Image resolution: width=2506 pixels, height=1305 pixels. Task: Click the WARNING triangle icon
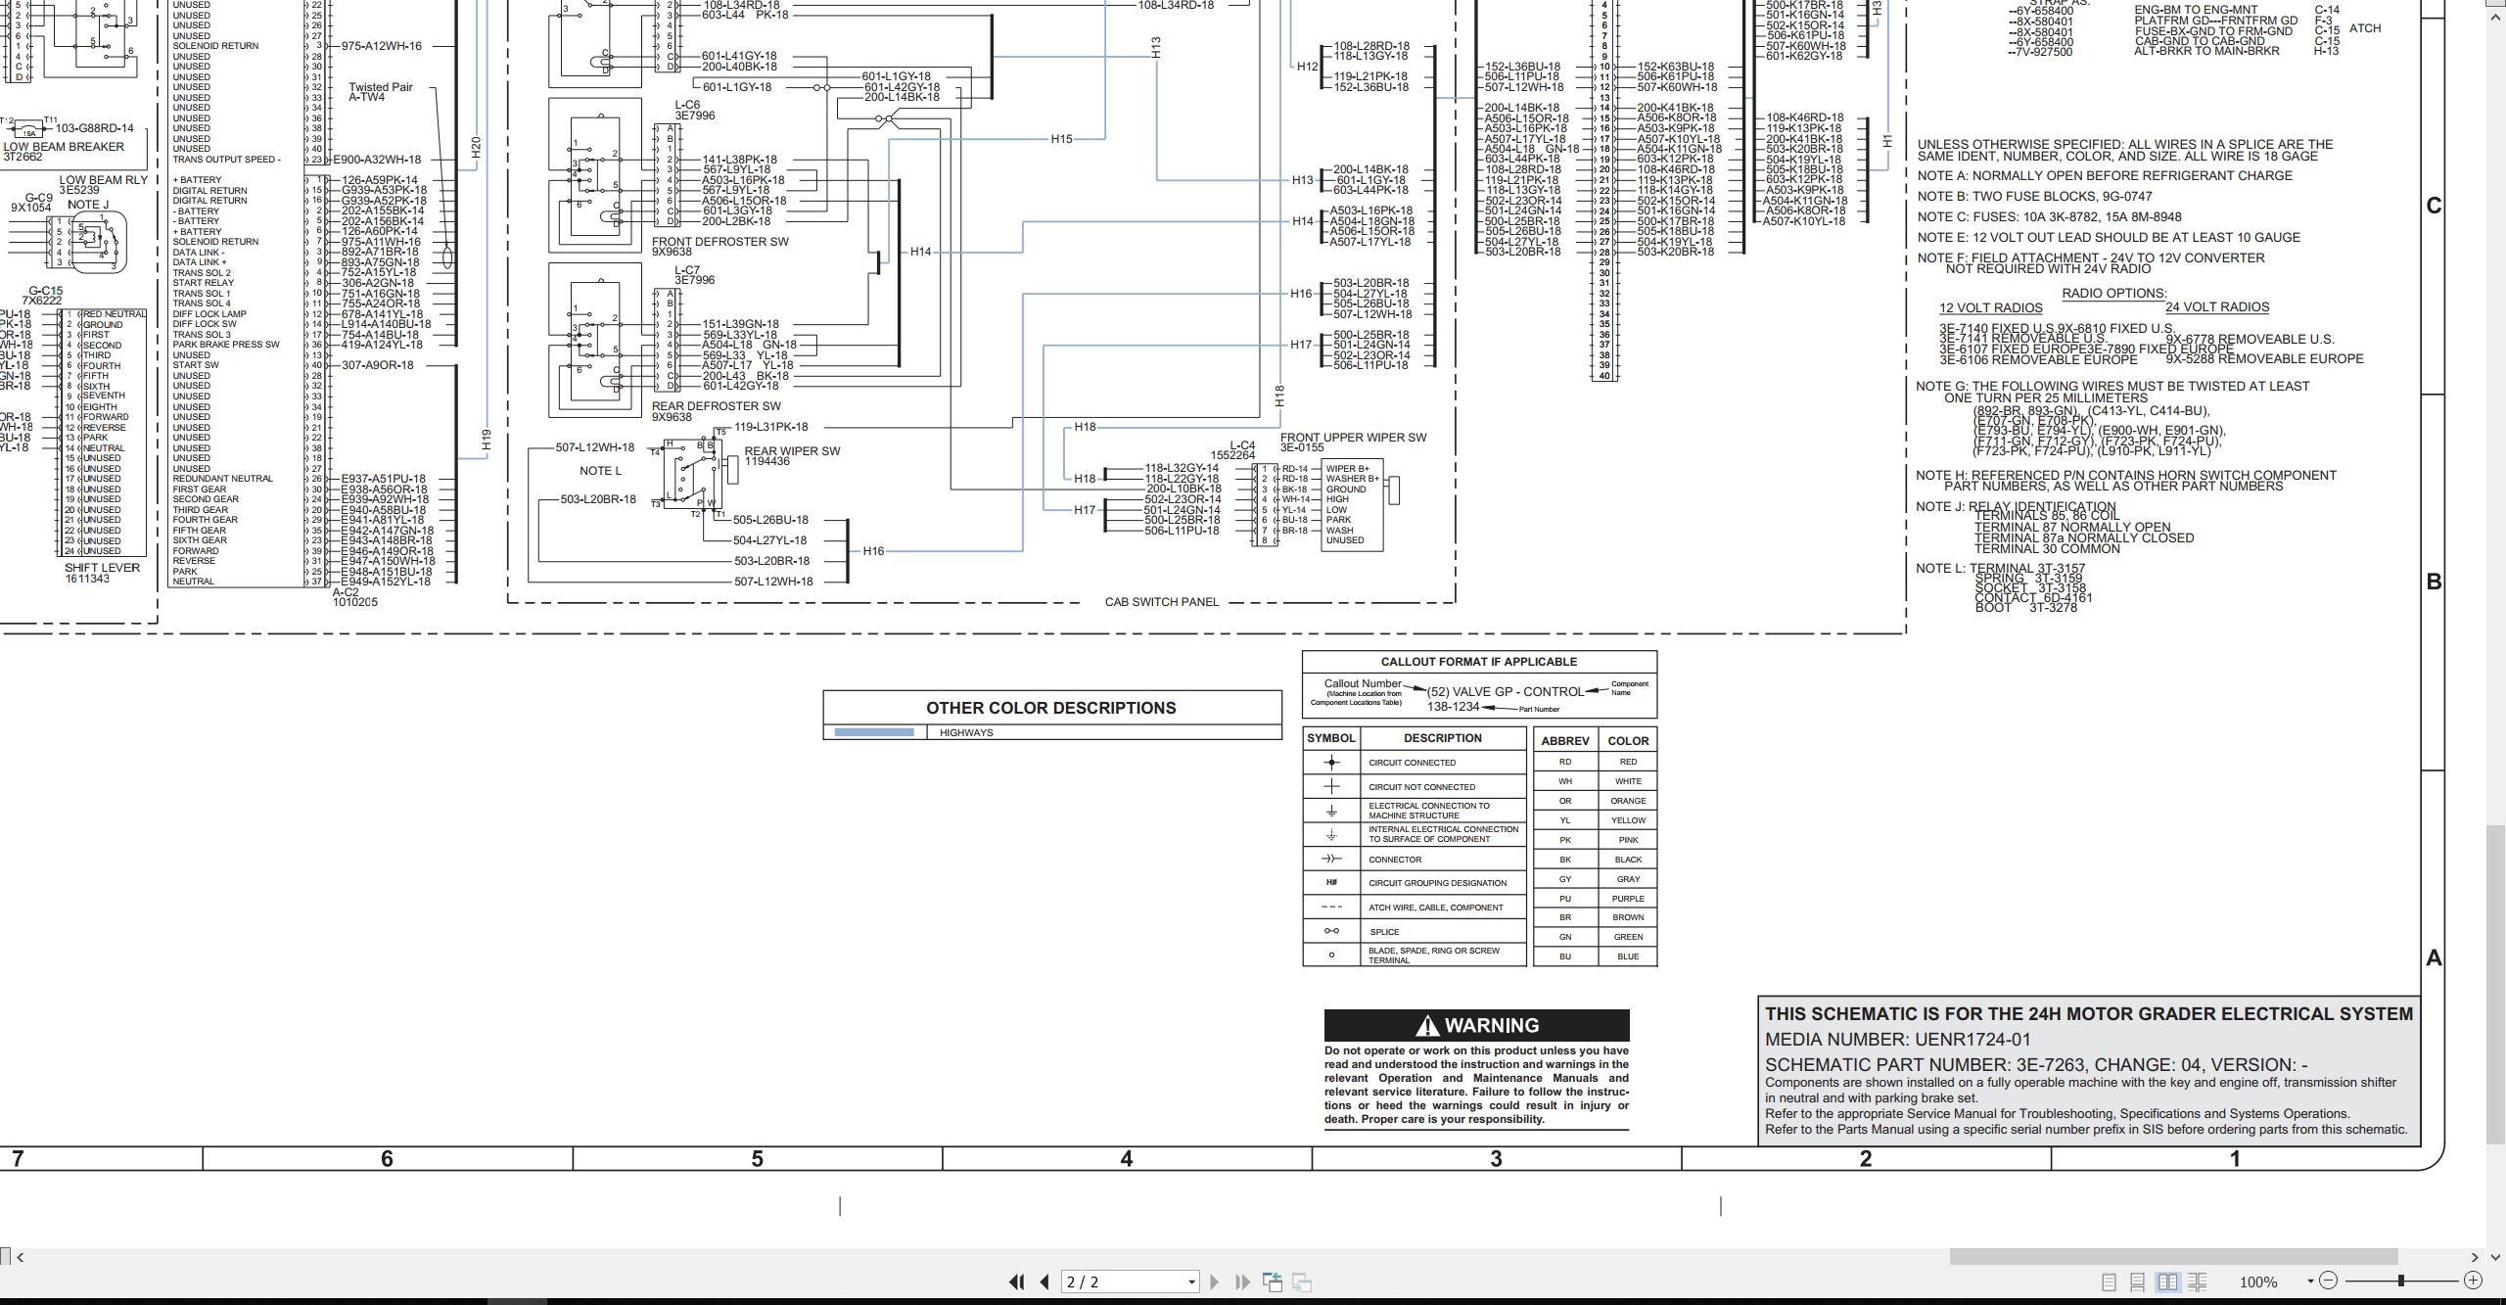(1427, 1026)
